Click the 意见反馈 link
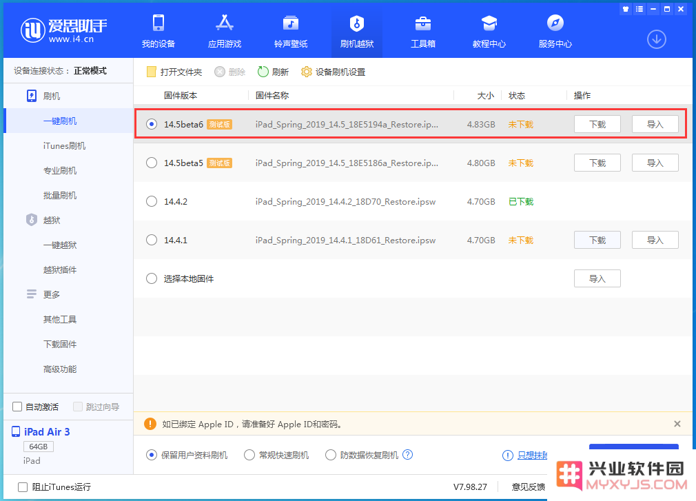Screen dimensions: 696x501 [x=529, y=487]
